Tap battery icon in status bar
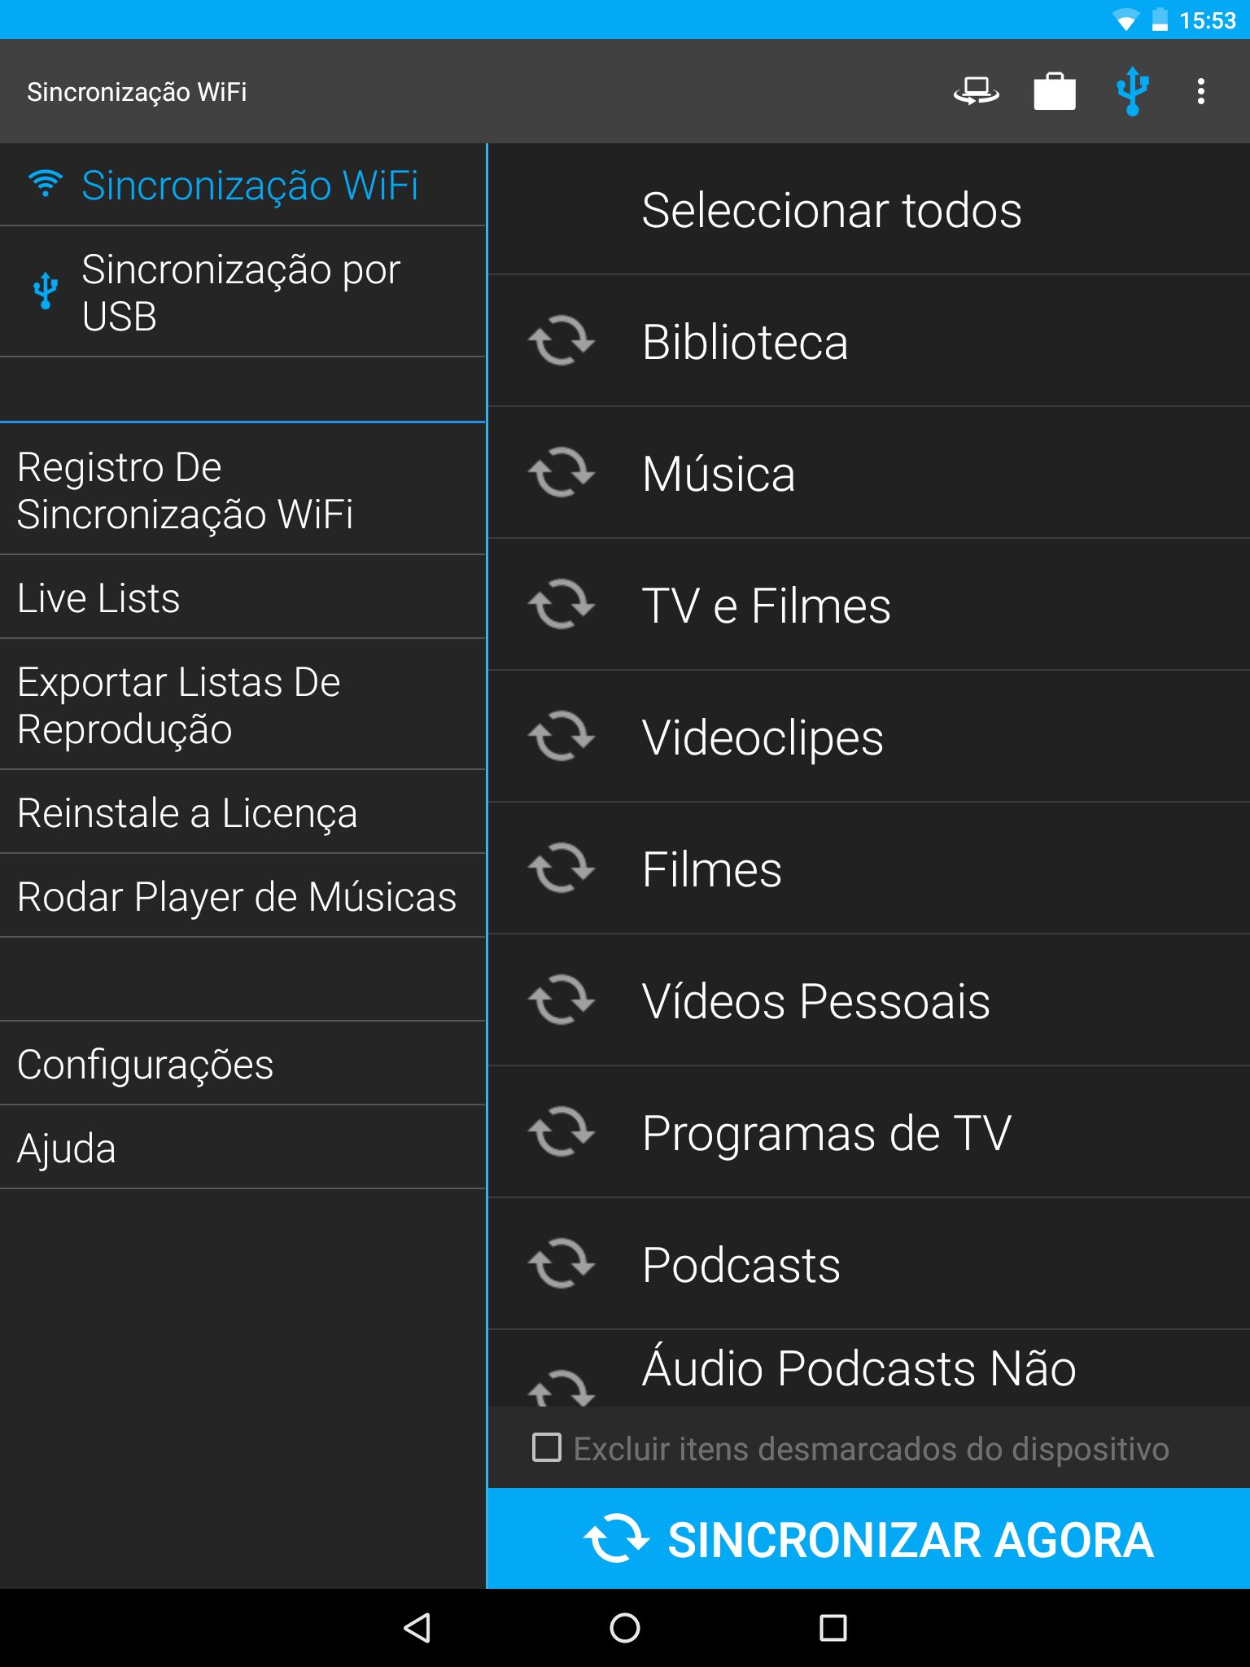Screen dimensions: 1250x1667 click(1160, 20)
